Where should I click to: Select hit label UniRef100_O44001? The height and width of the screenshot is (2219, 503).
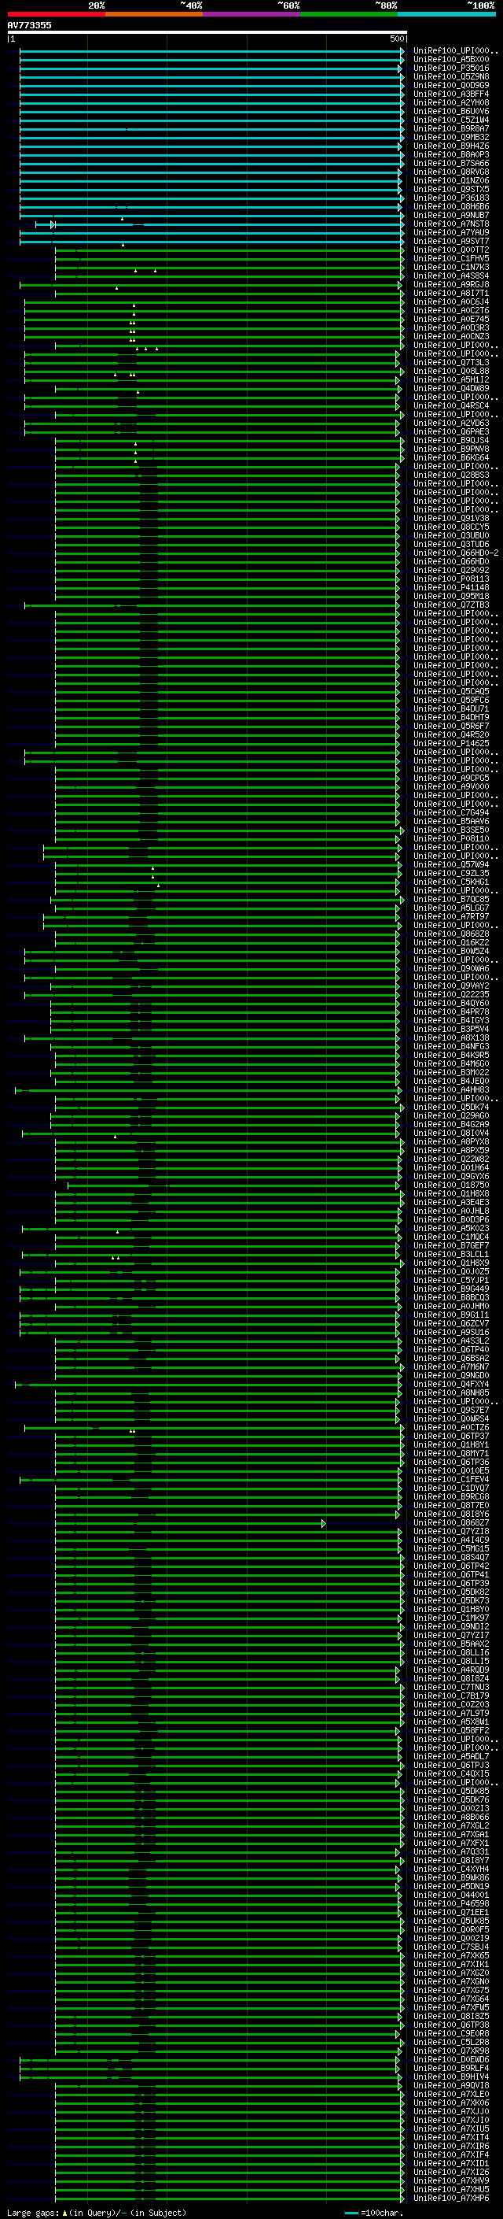coord(451,1895)
